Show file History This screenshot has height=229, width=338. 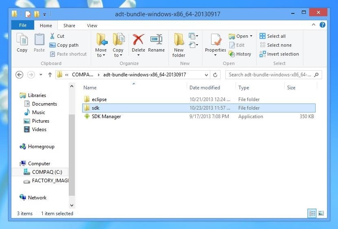click(240, 54)
